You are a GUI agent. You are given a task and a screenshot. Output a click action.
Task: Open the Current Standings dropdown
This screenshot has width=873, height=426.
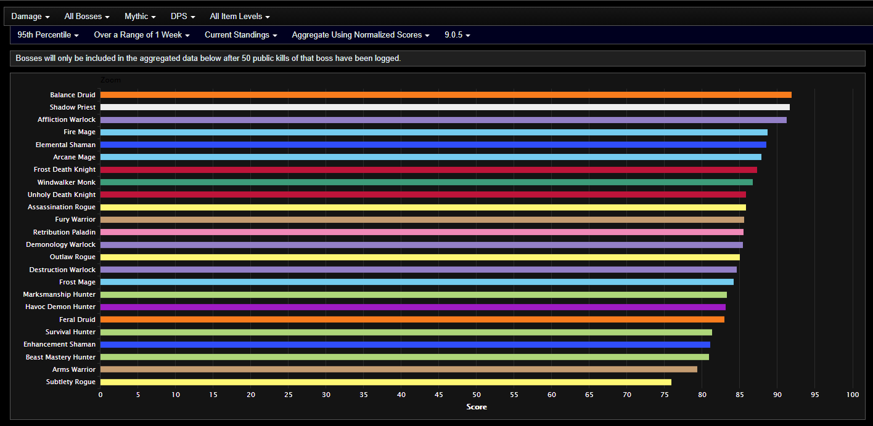click(x=241, y=35)
